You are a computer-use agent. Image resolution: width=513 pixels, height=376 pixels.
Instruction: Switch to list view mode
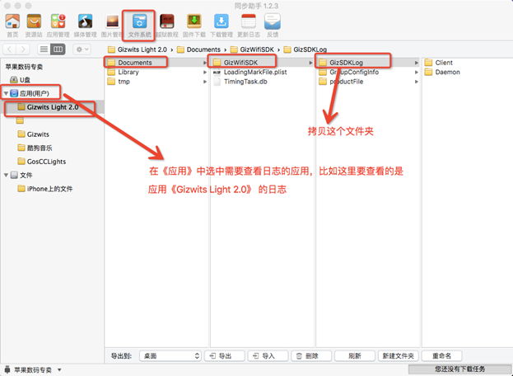click(x=44, y=49)
